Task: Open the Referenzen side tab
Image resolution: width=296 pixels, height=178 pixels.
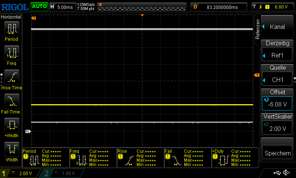Action: coord(258,28)
